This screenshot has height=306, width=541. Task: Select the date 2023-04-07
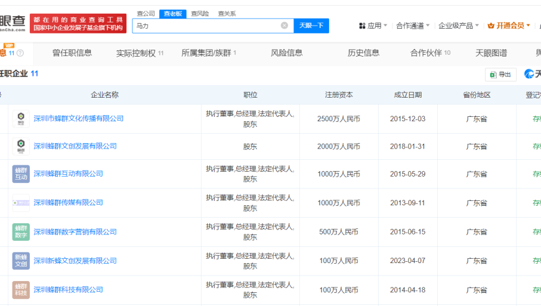click(x=407, y=261)
